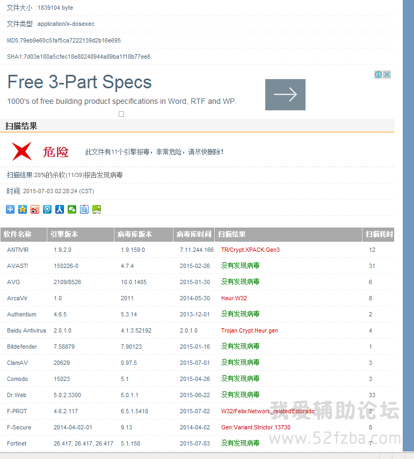Viewport: 414px width, 459px height.
Task: Click F-Secure engine version 2014-04-02-01
Action: (72, 427)
